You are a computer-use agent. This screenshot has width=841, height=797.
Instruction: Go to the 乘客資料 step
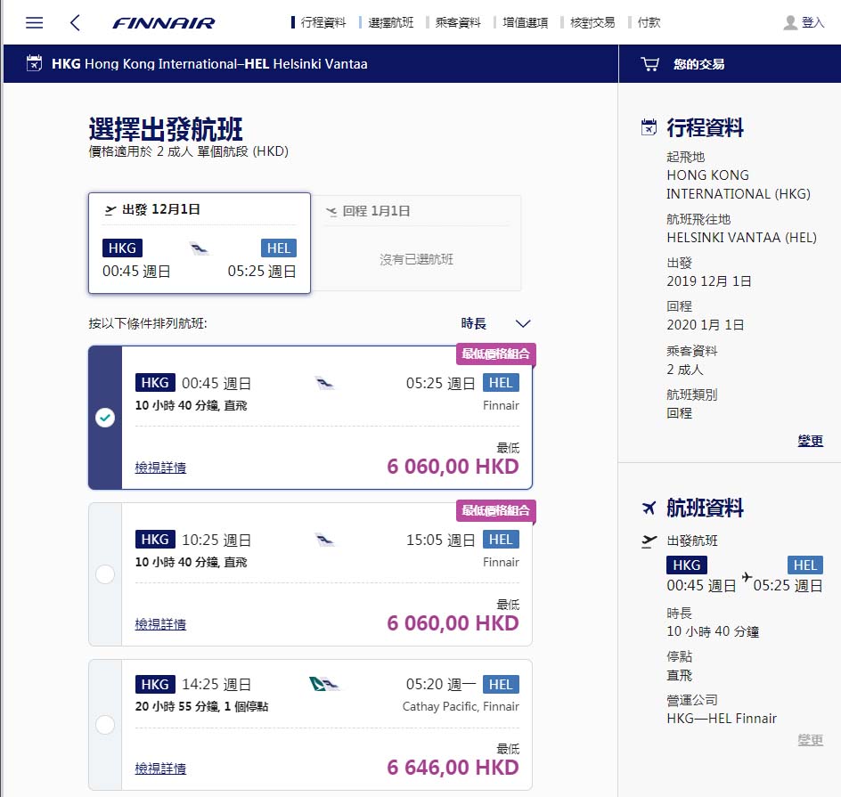[458, 22]
